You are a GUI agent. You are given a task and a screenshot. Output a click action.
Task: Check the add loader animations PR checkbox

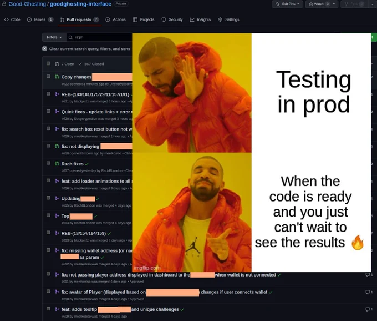(49, 180)
